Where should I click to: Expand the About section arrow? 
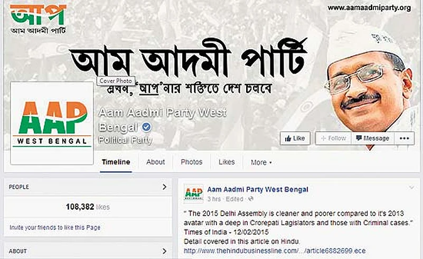(x=164, y=251)
